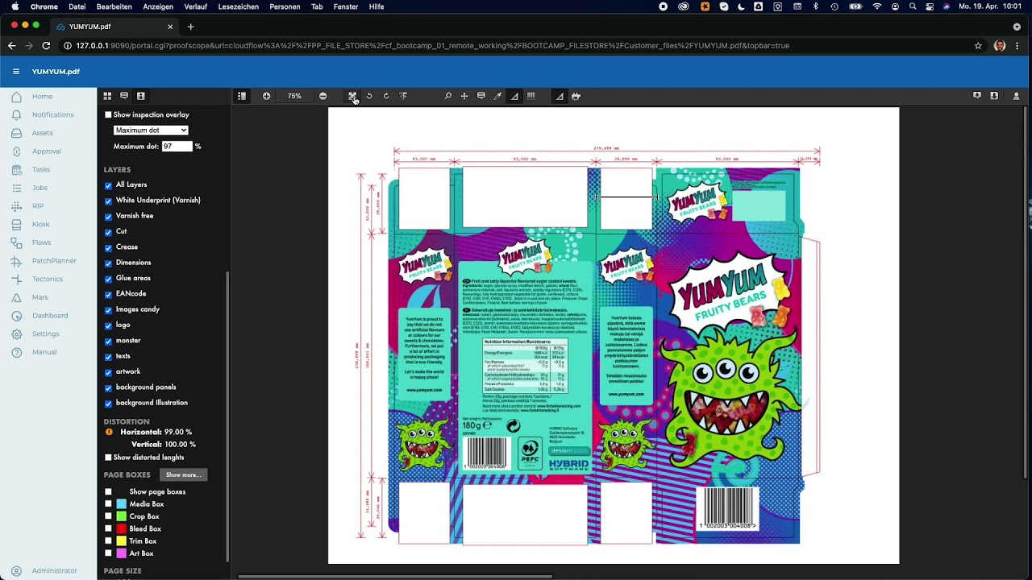Rotate the view clockwise
Screen dimensions: 1032x580
pos(386,96)
